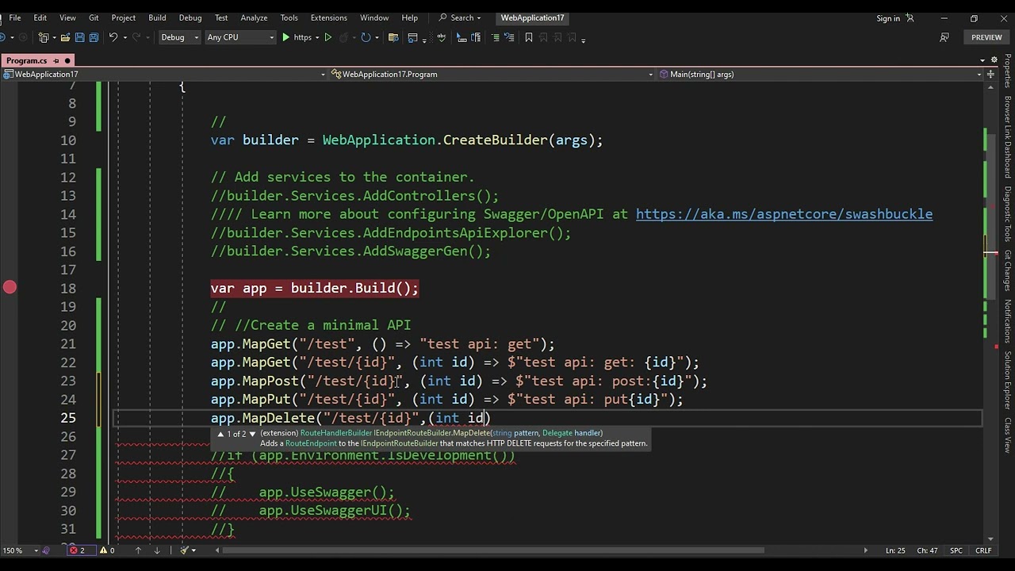Open the Properties side panel tab
Screen dimensions: 1015x571
pos(1008,71)
